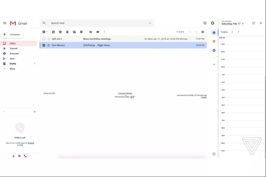Click the Compose button
This screenshot has height=177, width=266.
click(12, 35)
